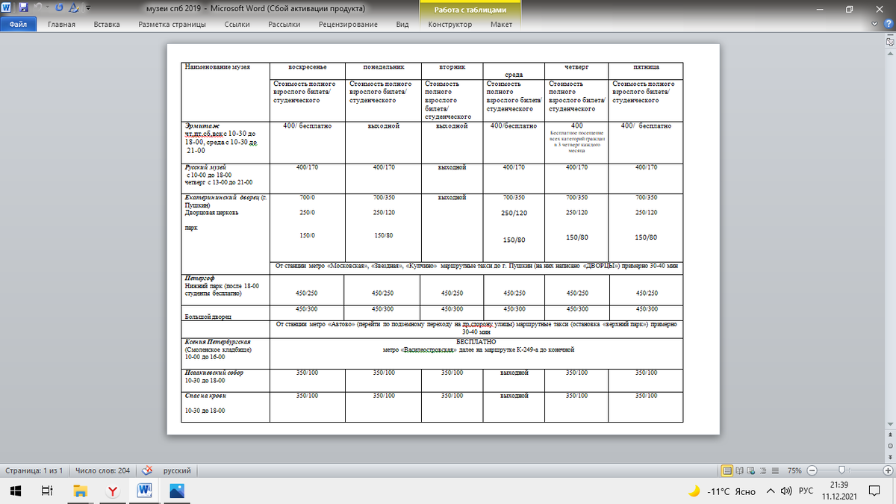Open the Photos app from taskbar
Screen dimensions: 896x504
pyautogui.click(x=177, y=491)
